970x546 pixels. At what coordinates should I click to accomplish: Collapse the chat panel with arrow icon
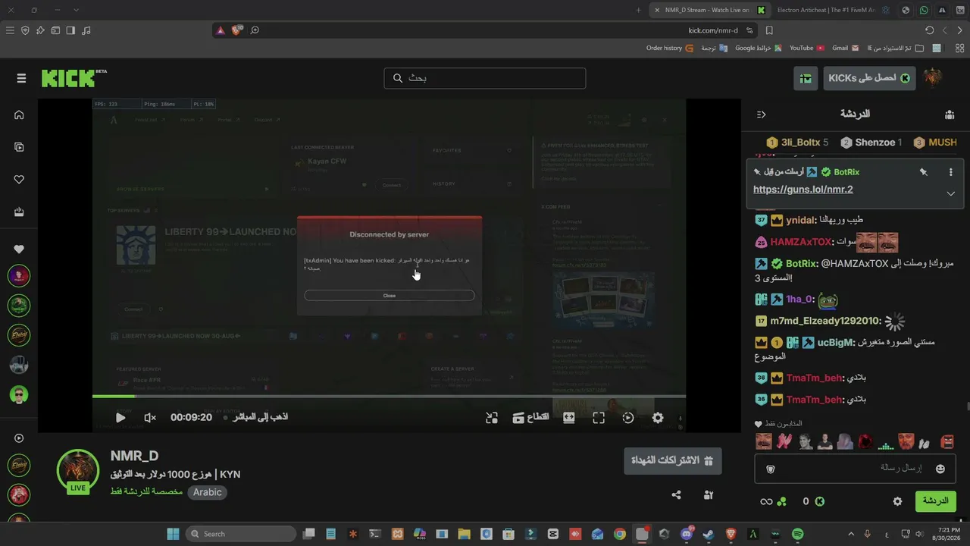(762, 115)
